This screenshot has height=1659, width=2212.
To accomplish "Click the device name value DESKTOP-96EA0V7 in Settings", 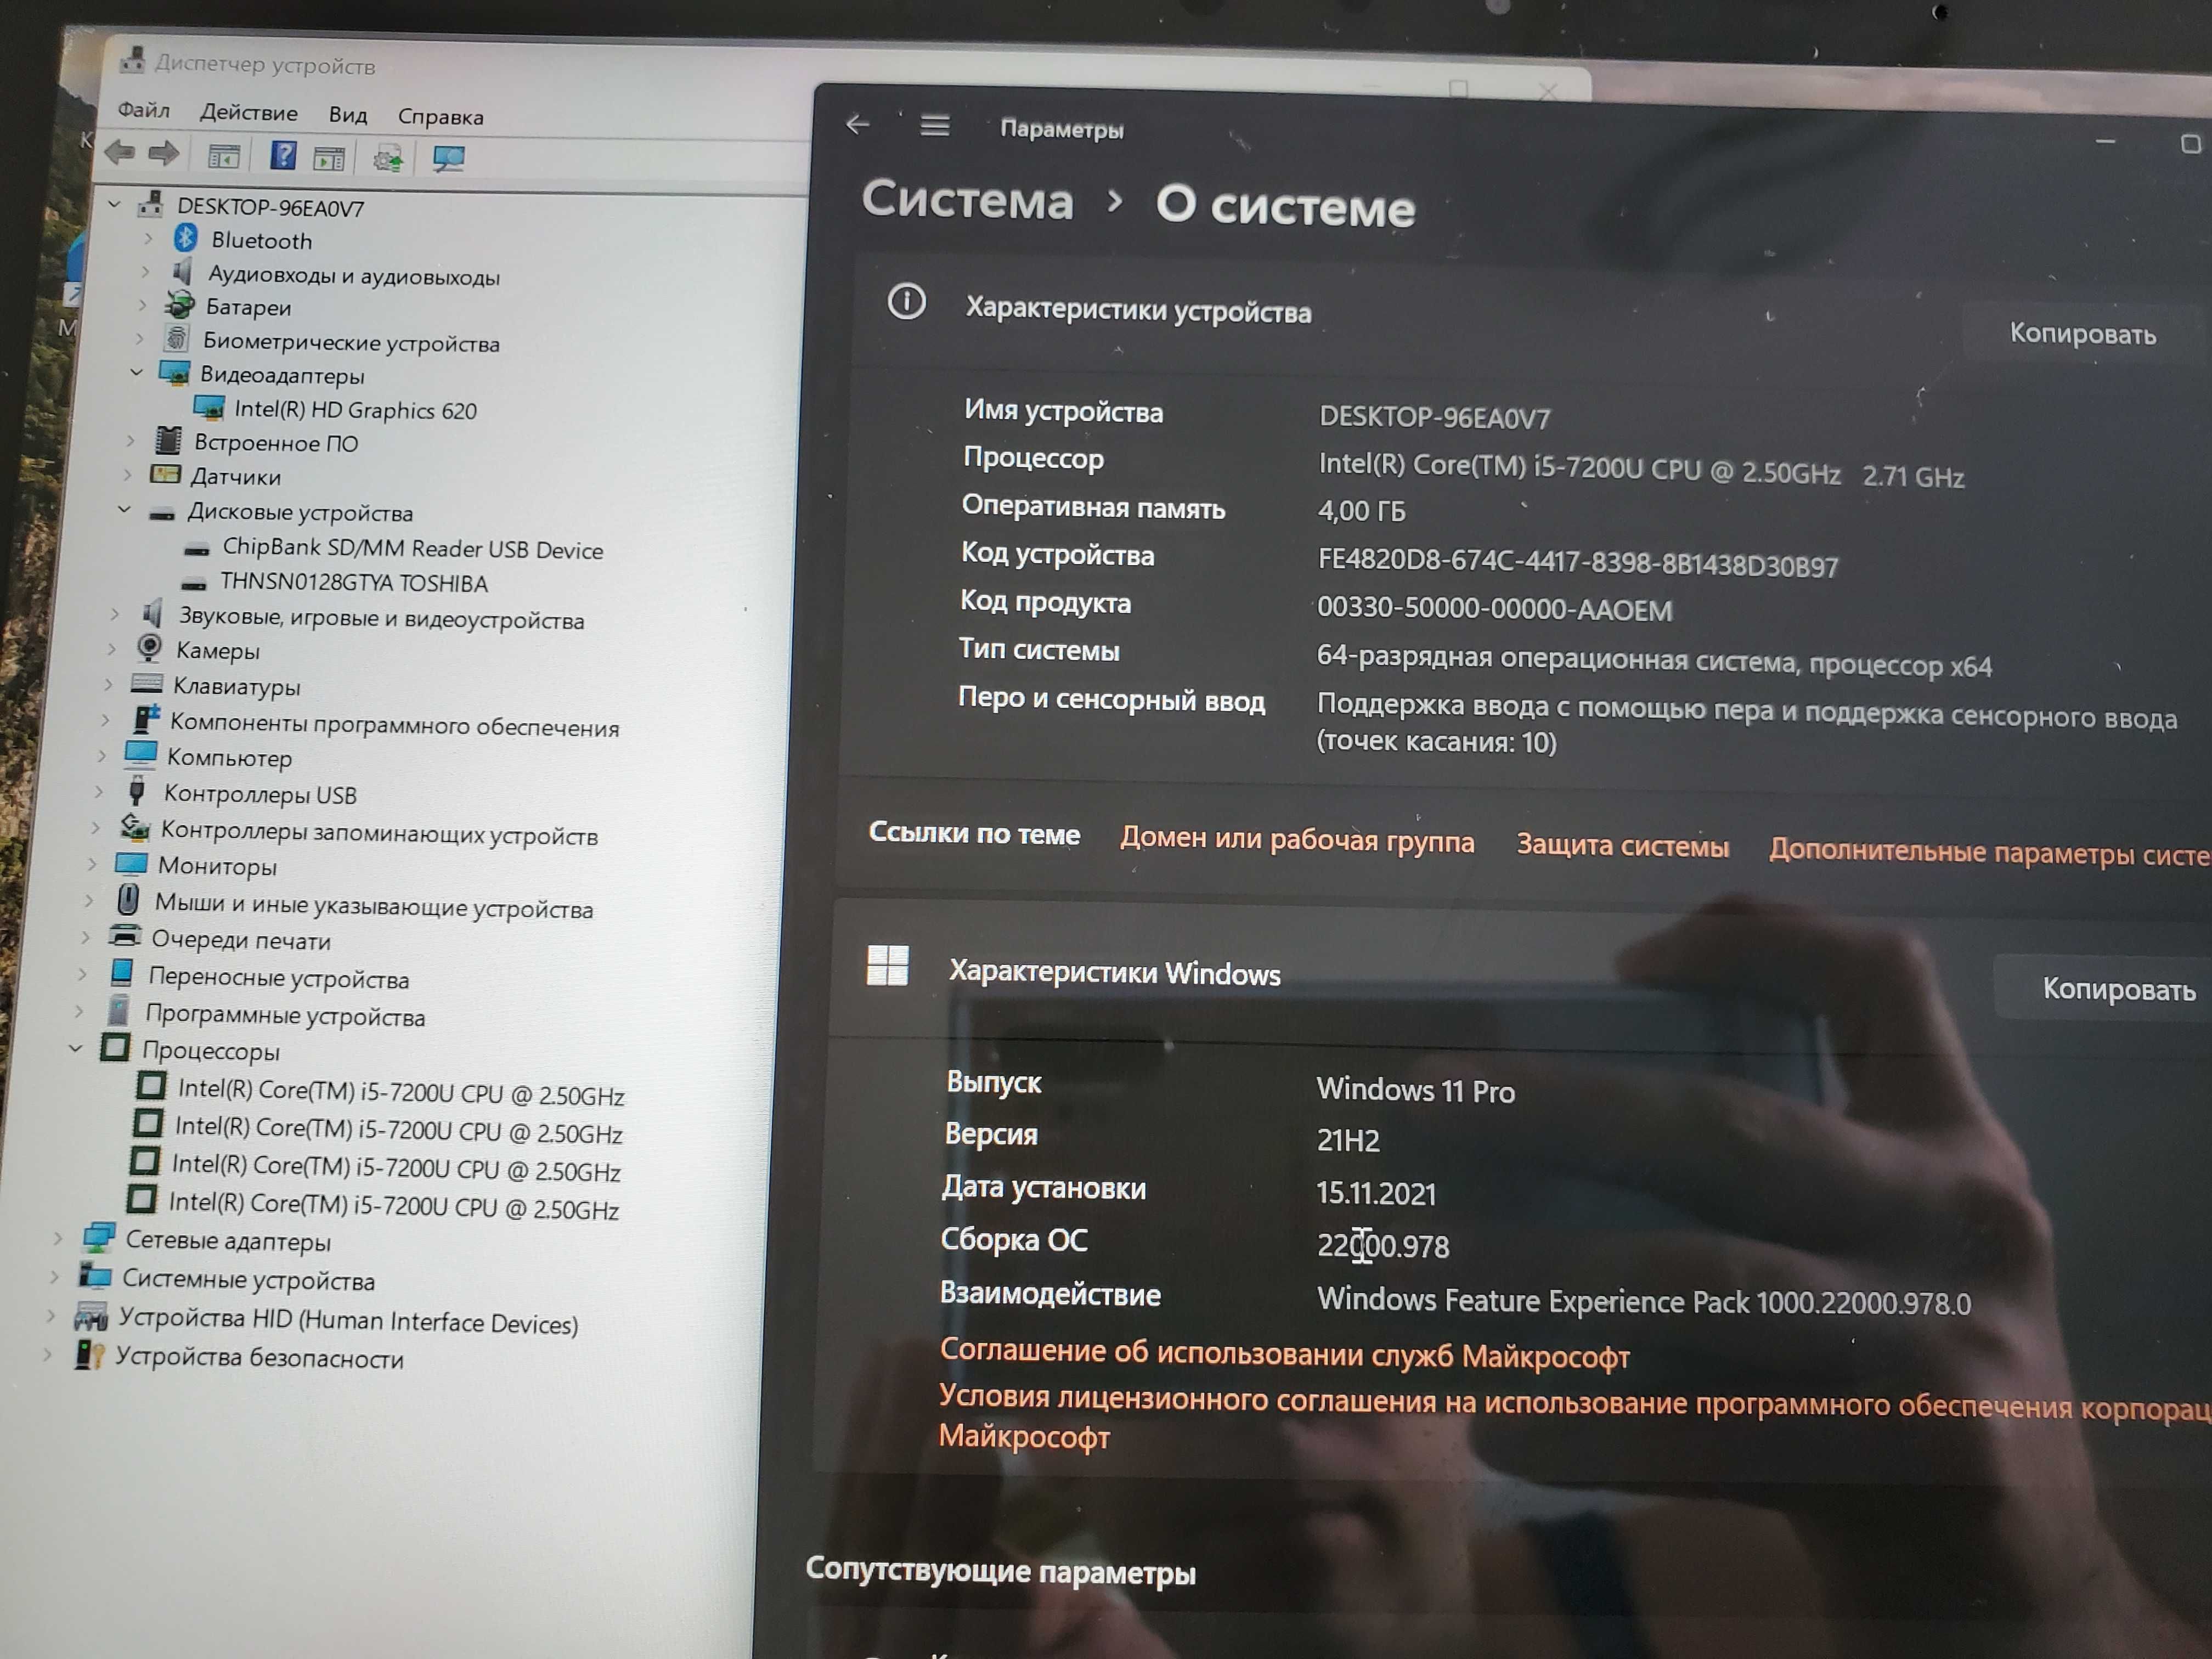I will 1434,417.
